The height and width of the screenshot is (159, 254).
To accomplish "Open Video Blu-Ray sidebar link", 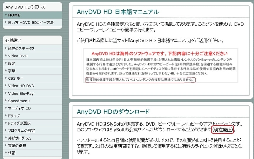I will pos(32,93).
